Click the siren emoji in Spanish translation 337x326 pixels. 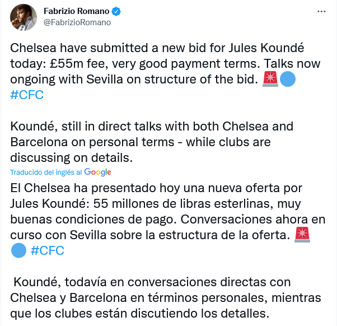tap(302, 235)
